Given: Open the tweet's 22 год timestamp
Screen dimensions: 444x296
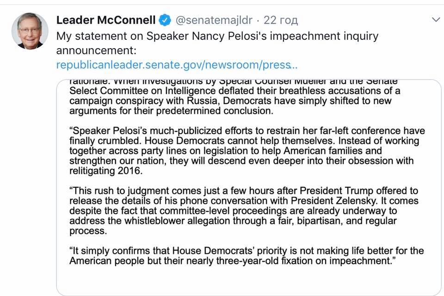Looking at the screenshot, I should click(281, 20).
